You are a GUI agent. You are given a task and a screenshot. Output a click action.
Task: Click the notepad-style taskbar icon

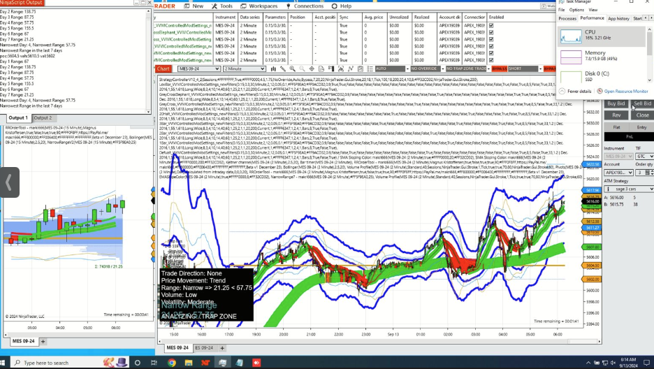240,363
